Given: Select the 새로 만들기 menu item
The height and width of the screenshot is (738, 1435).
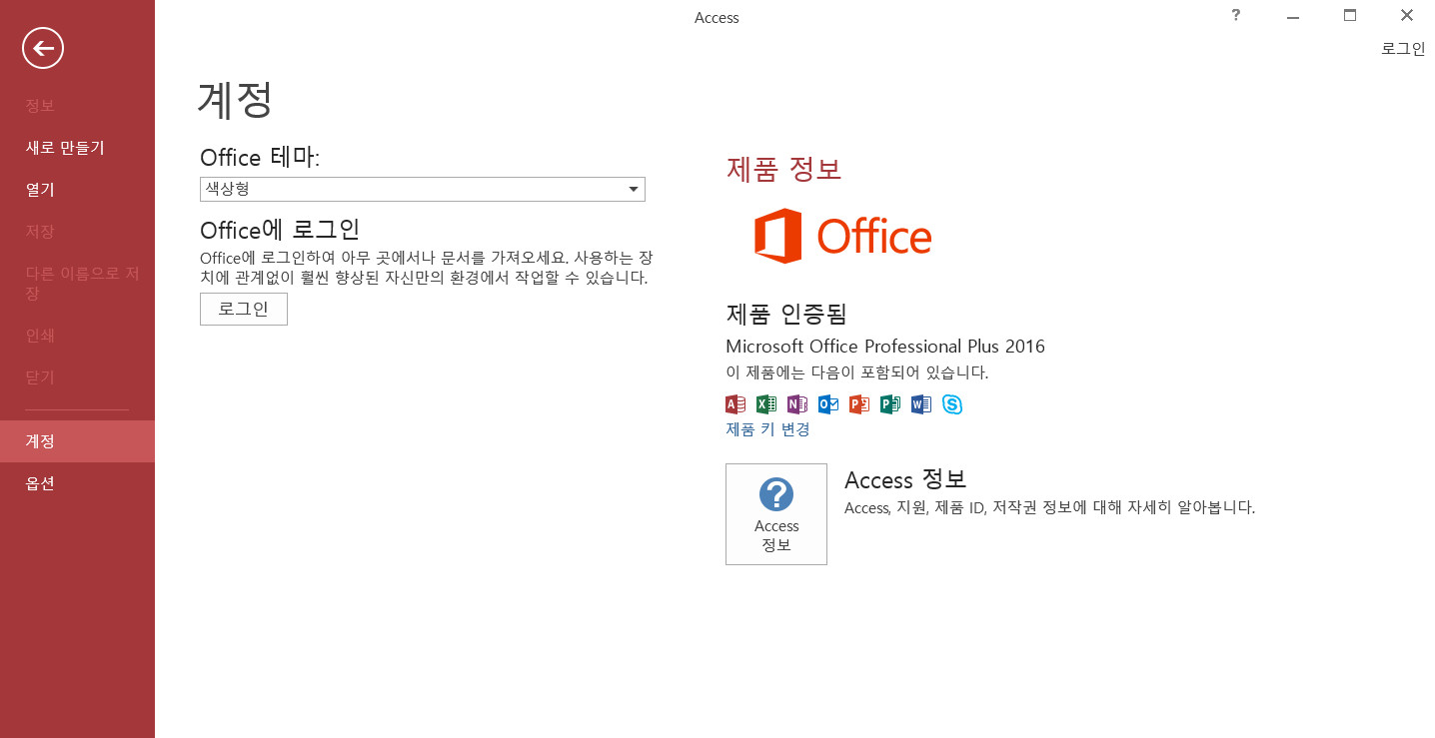Looking at the screenshot, I should pos(77,147).
